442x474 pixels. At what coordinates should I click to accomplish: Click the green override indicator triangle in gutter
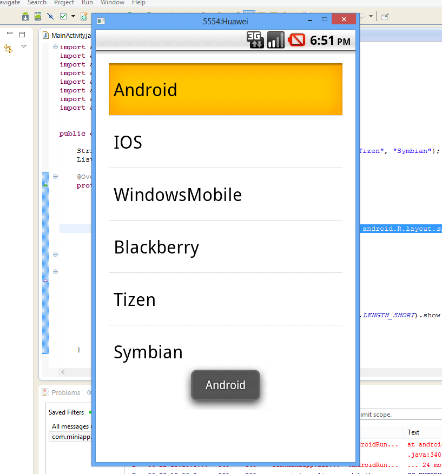point(45,185)
